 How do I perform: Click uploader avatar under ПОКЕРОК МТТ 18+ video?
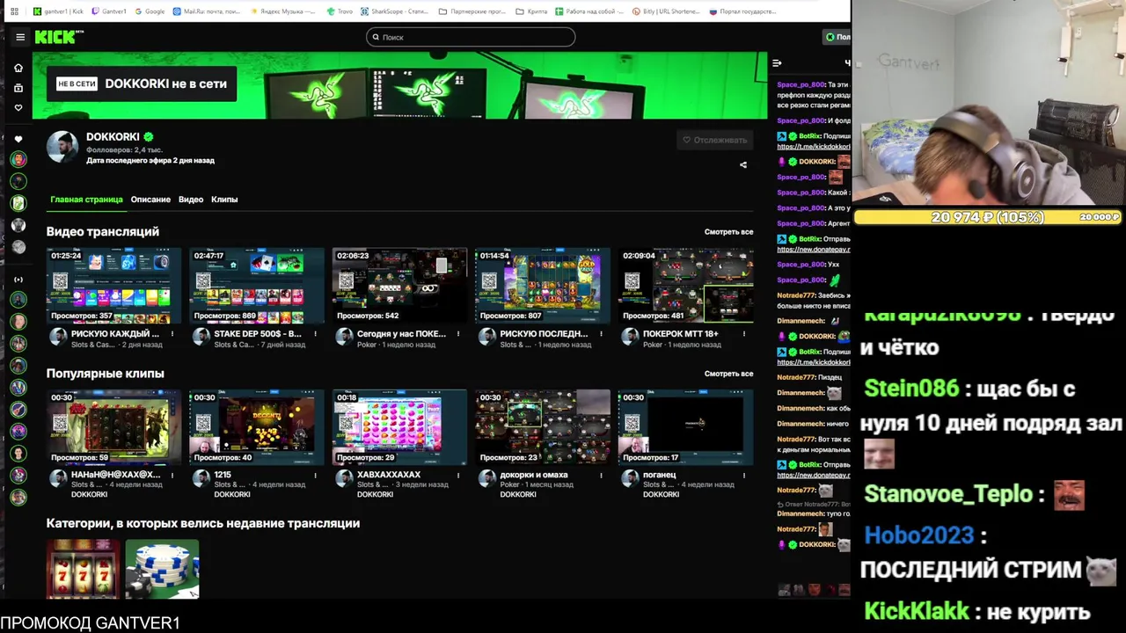coord(630,337)
